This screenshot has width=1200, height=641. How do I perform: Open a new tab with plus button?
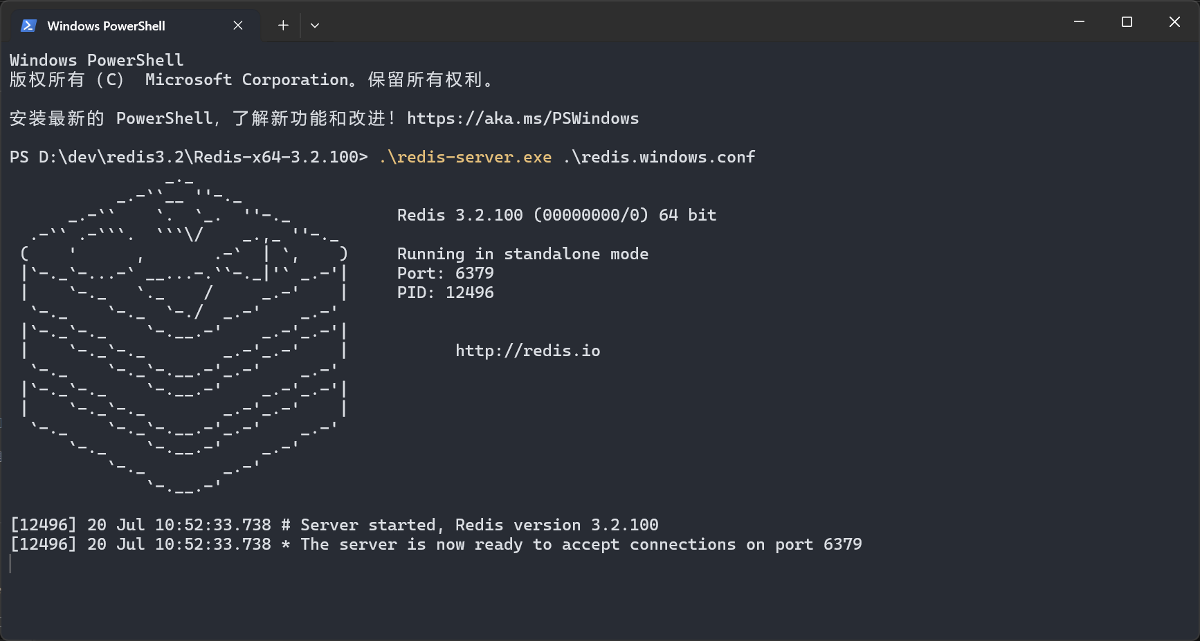click(x=283, y=26)
